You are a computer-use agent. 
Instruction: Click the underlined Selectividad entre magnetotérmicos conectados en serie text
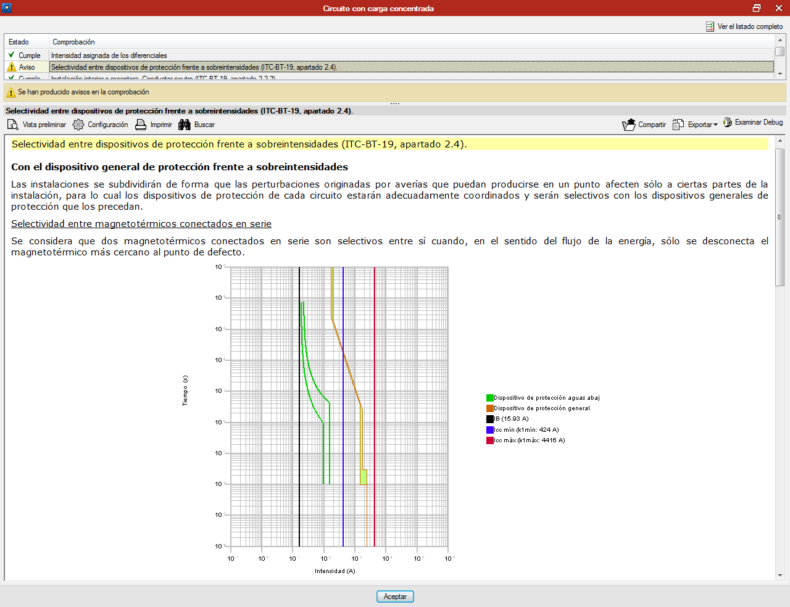point(141,224)
